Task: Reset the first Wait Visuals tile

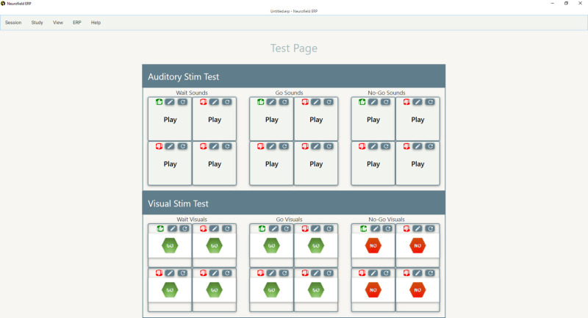Action: (x=182, y=228)
